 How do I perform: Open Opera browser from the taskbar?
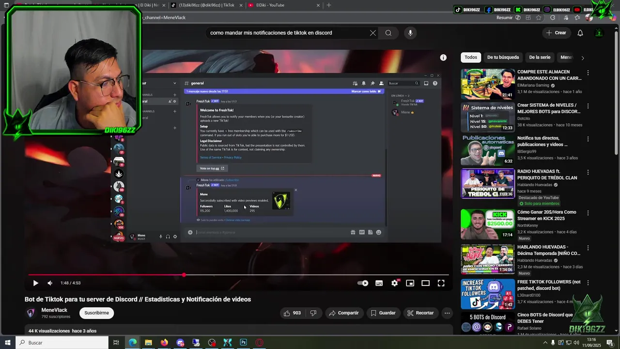(x=260, y=343)
